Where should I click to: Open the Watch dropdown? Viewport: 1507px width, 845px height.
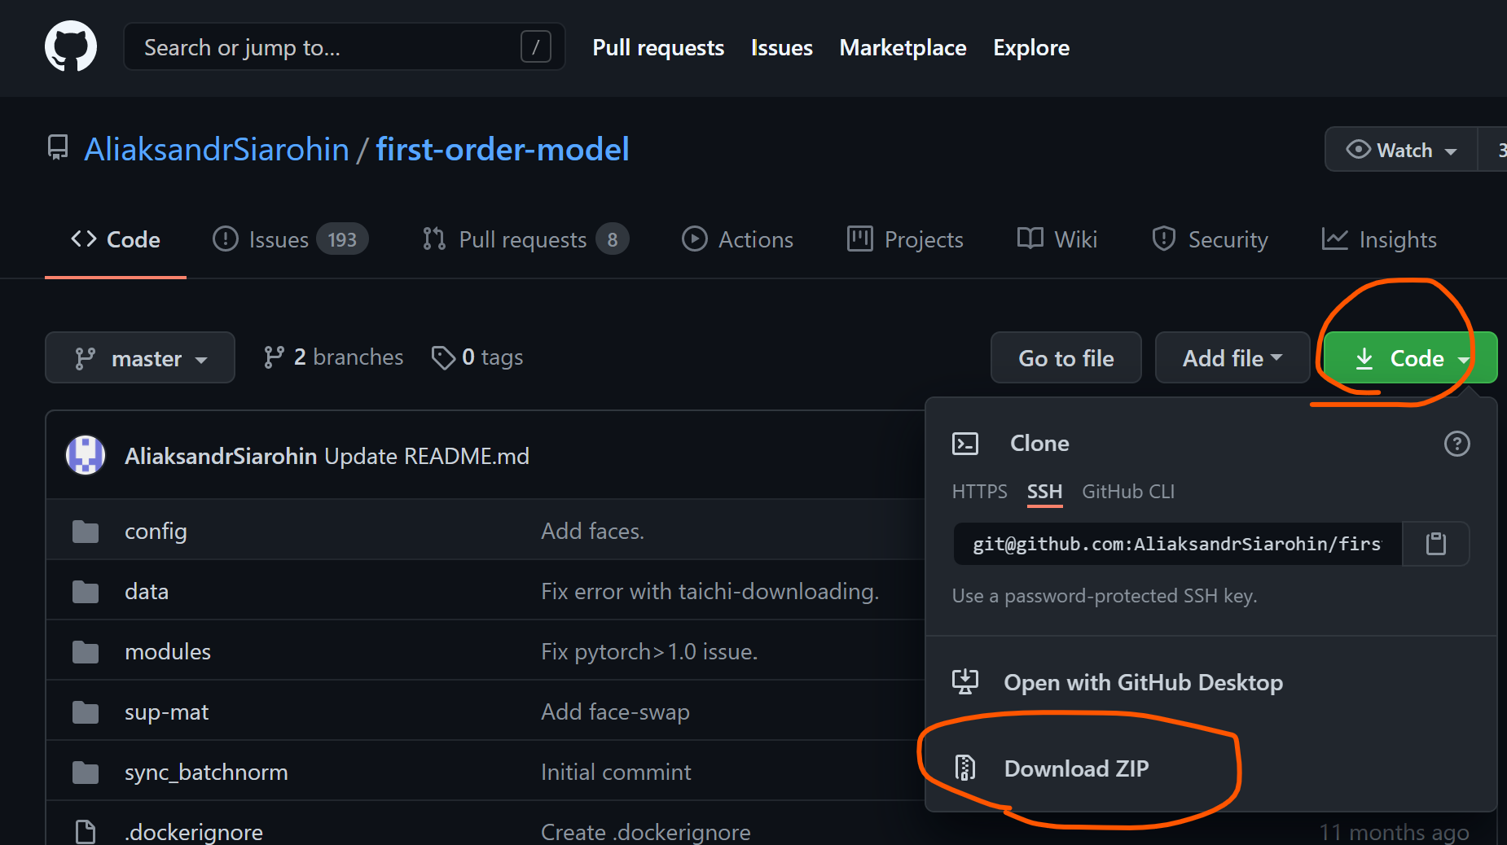pyautogui.click(x=1401, y=150)
